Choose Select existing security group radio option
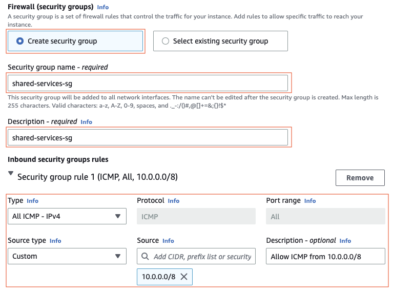 (x=220, y=41)
